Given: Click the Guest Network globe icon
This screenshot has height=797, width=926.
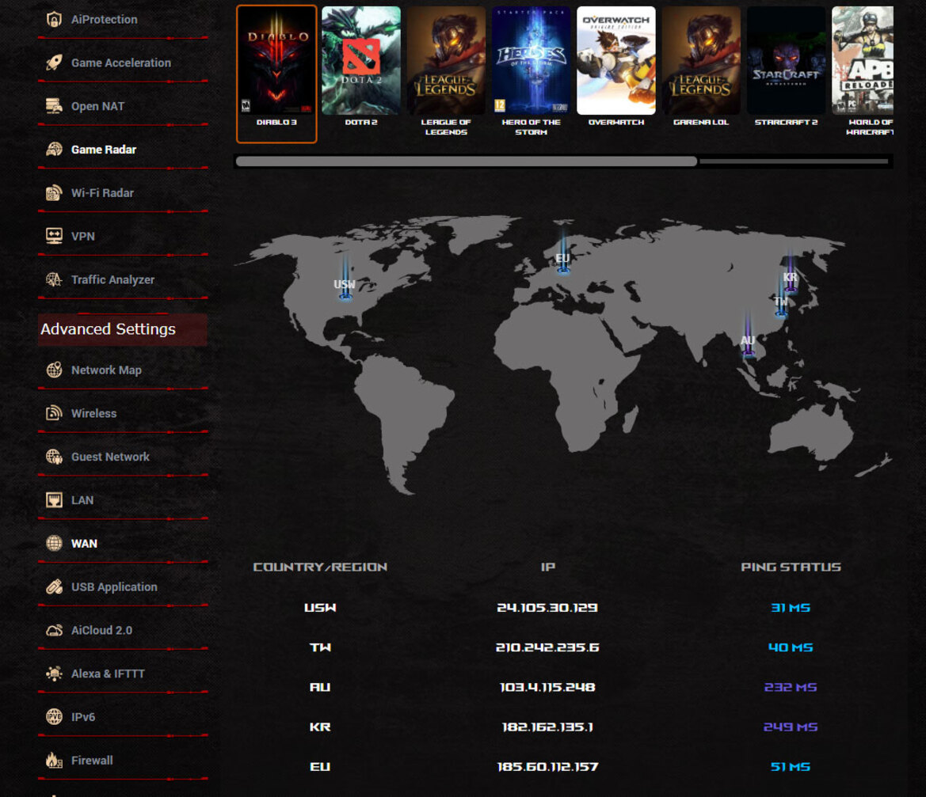Looking at the screenshot, I should point(55,457).
